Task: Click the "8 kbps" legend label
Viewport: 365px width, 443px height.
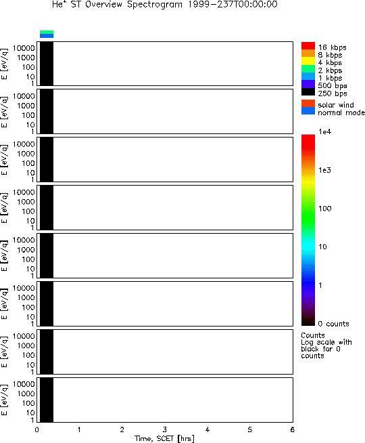Action: click(x=330, y=55)
